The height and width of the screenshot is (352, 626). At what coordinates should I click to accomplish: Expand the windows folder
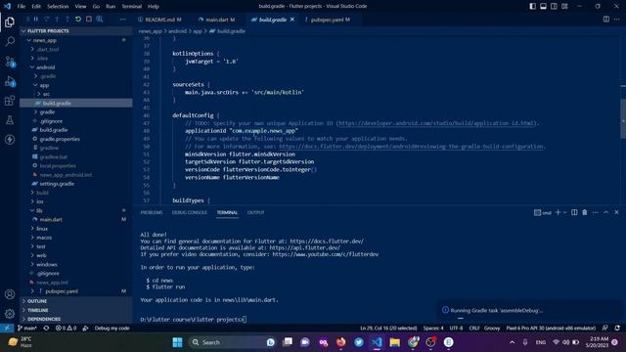pyautogui.click(x=76, y=264)
